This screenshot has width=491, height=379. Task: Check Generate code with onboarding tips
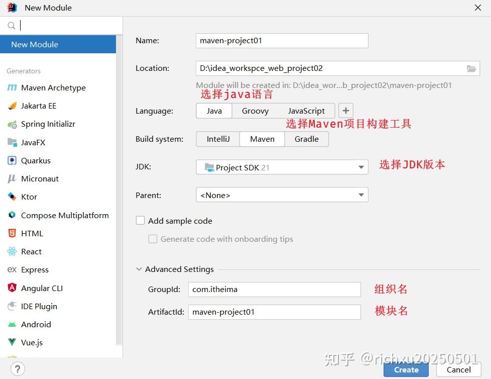tap(153, 239)
